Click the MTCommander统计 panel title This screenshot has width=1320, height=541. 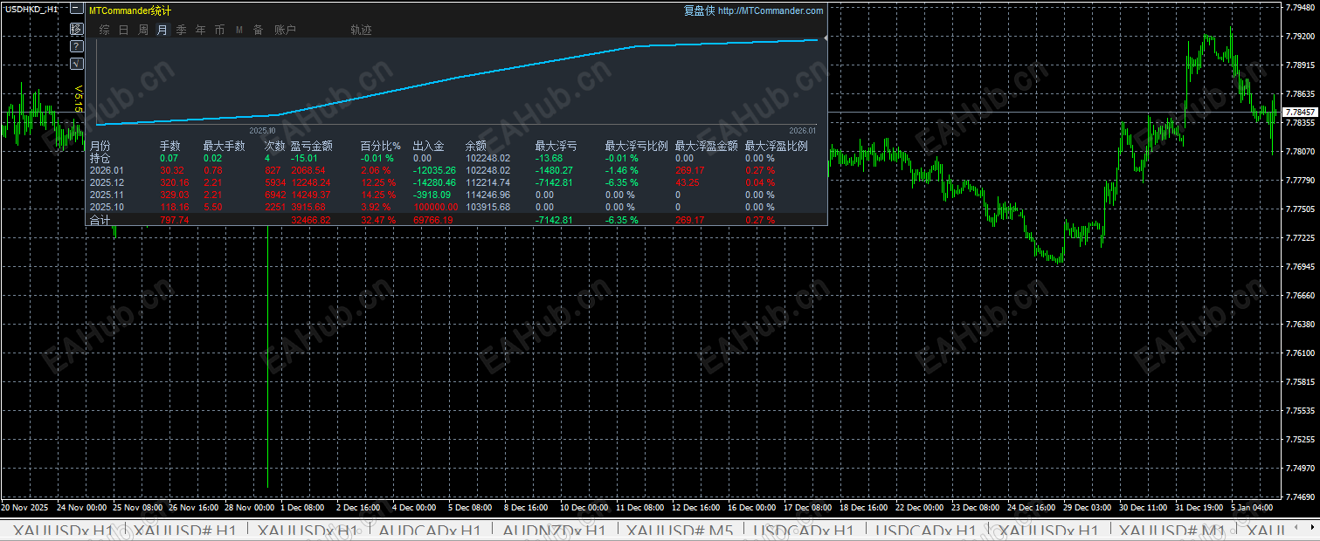(x=130, y=10)
